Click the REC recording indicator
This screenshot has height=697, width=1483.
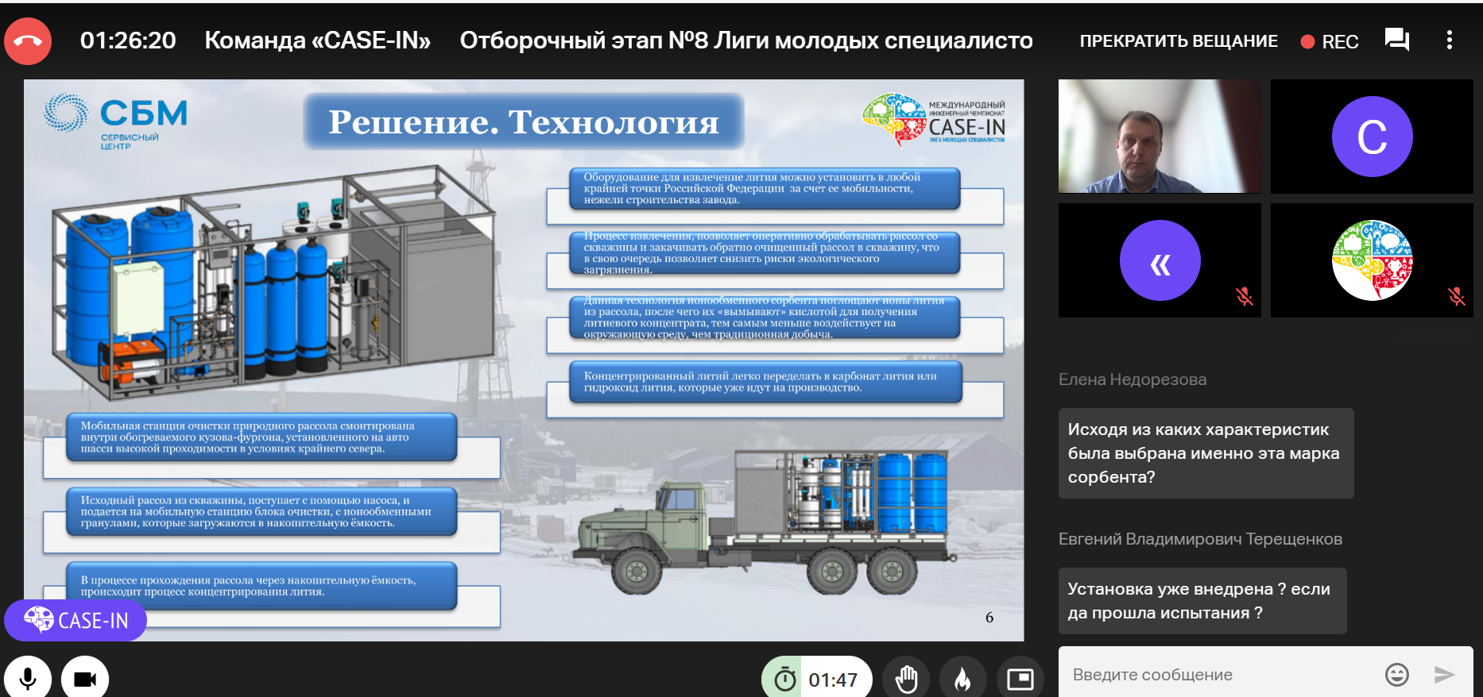pos(1330,41)
